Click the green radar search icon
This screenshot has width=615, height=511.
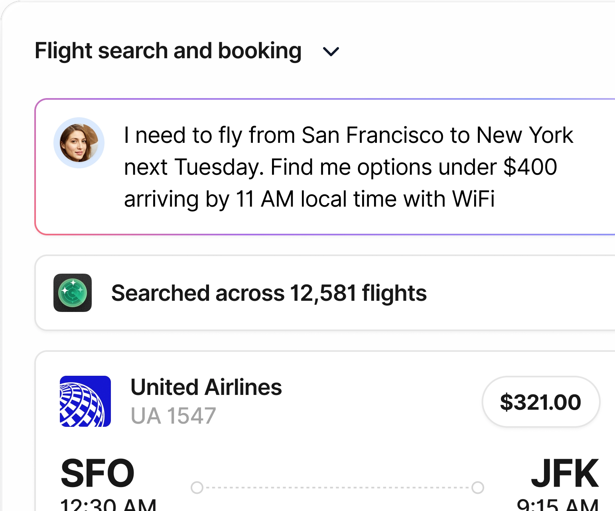pos(73,293)
